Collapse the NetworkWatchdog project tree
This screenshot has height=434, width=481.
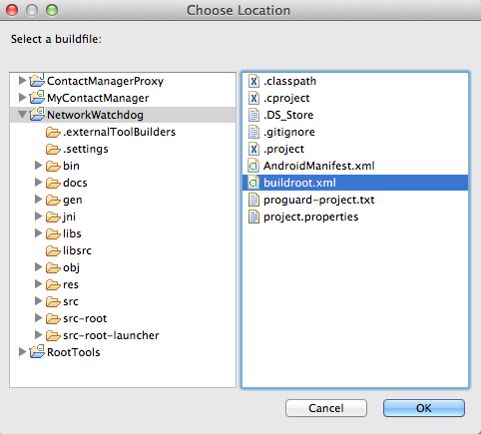pos(22,115)
